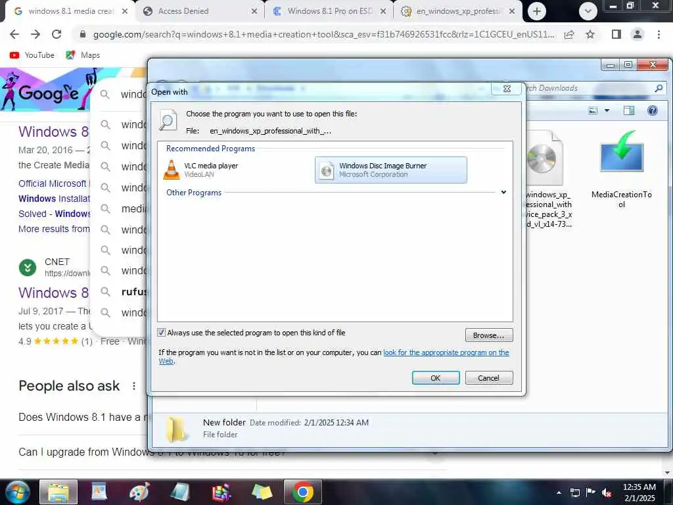The image size is (673, 505).
Task: Select the windows_xp ISO file in Explorer
Action: tap(549, 179)
